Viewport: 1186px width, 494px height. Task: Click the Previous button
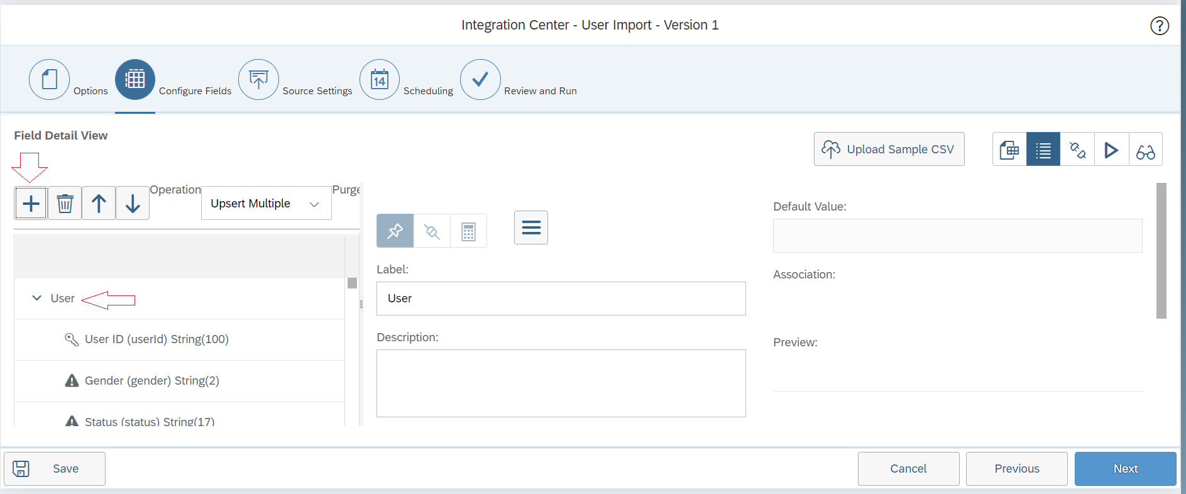point(1016,468)
